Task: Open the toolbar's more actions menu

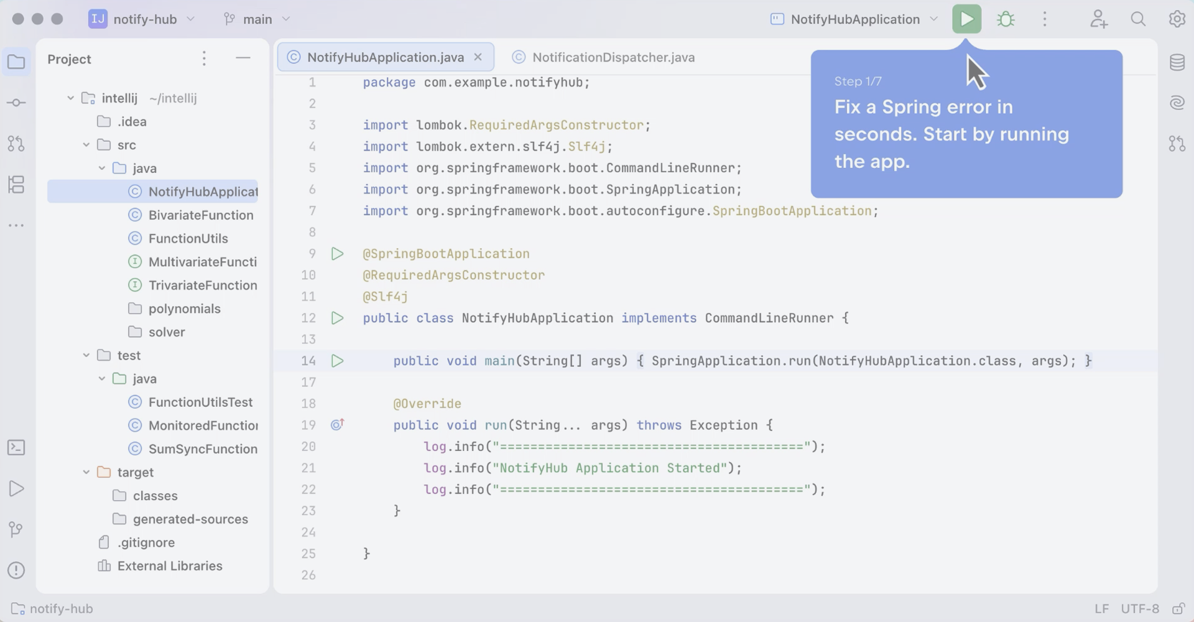Action: point(1045,19)
